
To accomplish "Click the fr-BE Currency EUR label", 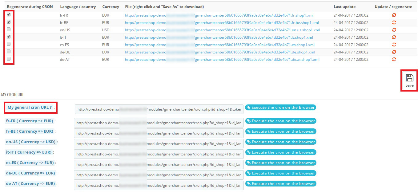I will point(29,131).
